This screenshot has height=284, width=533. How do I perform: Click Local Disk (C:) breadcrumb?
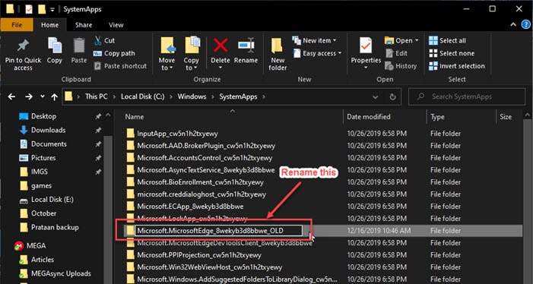(142, 96)
